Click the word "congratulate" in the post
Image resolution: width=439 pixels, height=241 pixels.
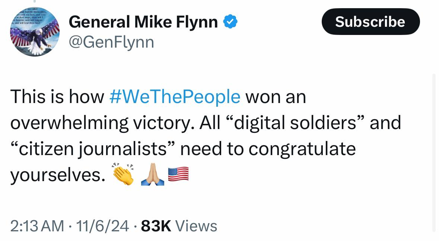click(302, 149)
